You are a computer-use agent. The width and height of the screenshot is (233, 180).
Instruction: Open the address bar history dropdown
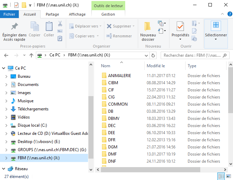click(146, 55)
